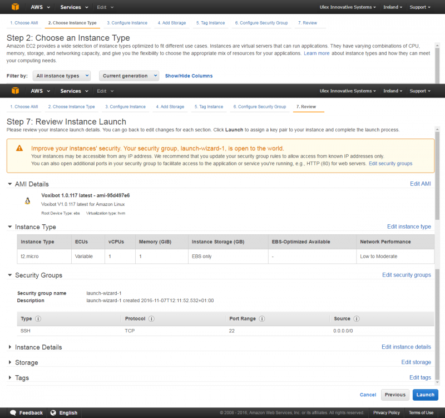Open the Current generation filter dropdown

coord(129,76)
